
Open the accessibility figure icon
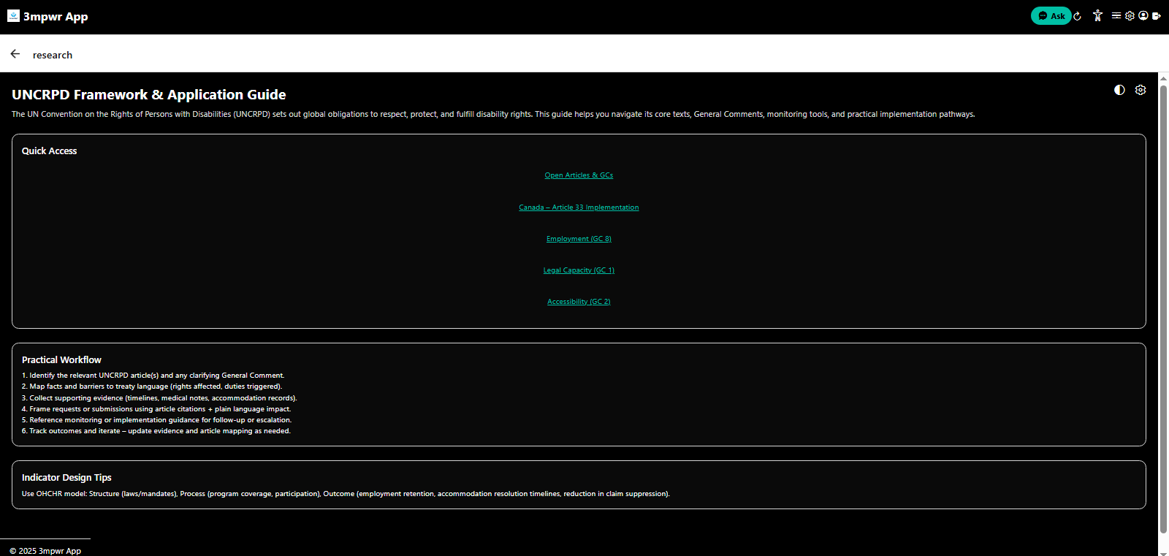(1097, 15)
